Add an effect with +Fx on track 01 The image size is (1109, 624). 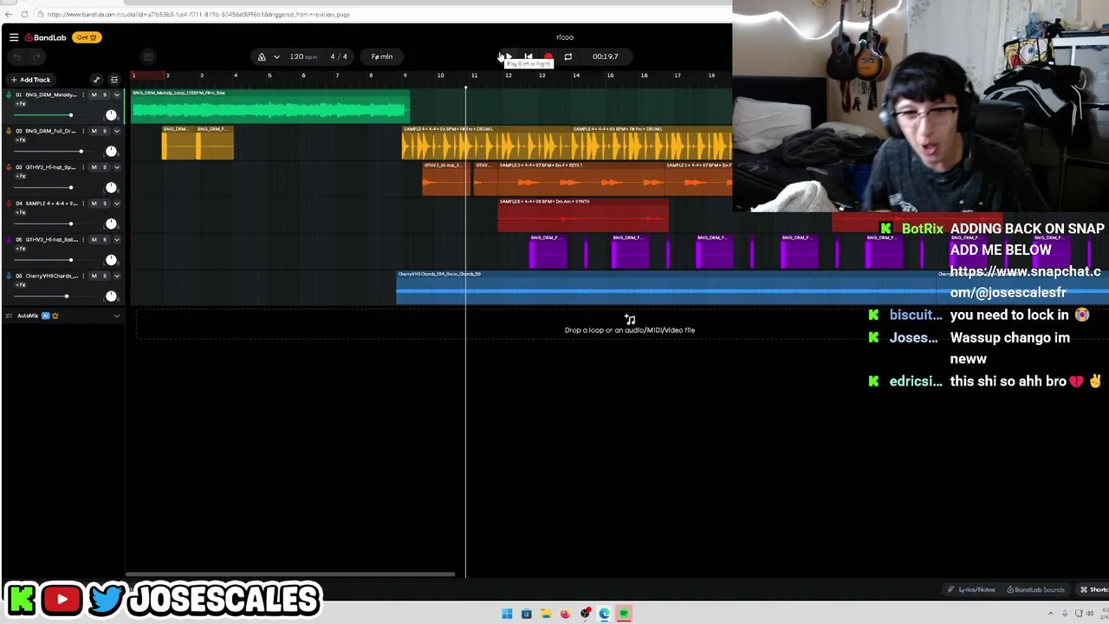[21, 104]
